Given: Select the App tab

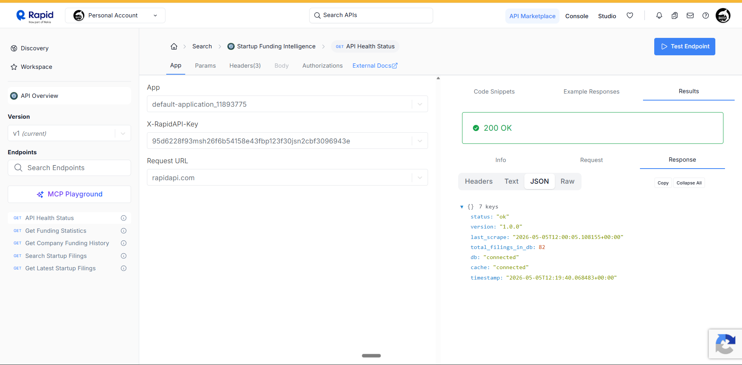Looking at the screenshot, I should point(176,65).
